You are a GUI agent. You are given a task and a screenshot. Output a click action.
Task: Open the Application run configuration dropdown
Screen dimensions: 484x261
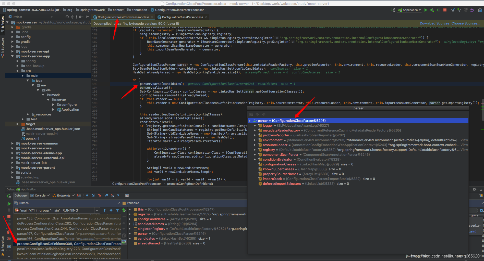tap(410, 10)
